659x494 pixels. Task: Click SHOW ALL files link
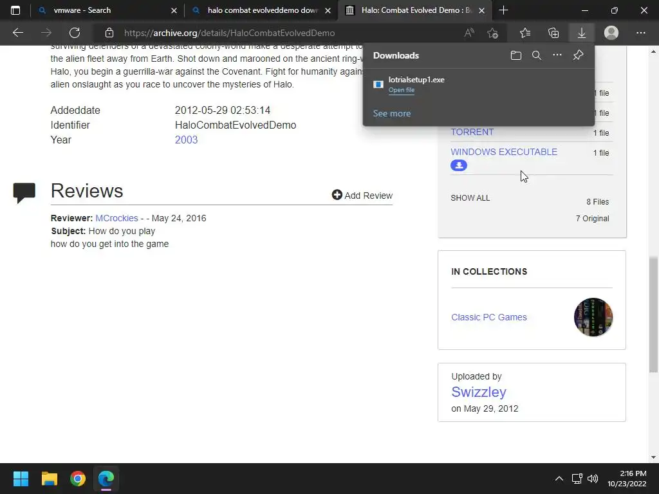point(470,198)
